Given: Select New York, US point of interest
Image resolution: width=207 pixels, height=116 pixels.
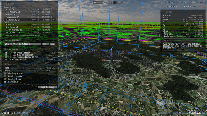Looking at the screenshot, I should pyautogui.click(x=30, y=27).
